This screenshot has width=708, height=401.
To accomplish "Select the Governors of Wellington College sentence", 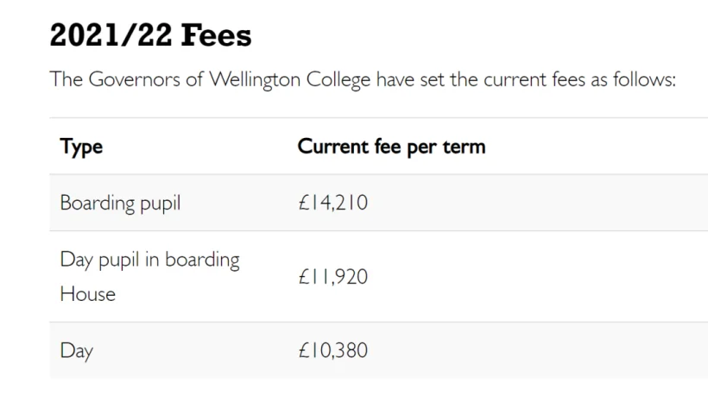I will click(x=363, y=80).
